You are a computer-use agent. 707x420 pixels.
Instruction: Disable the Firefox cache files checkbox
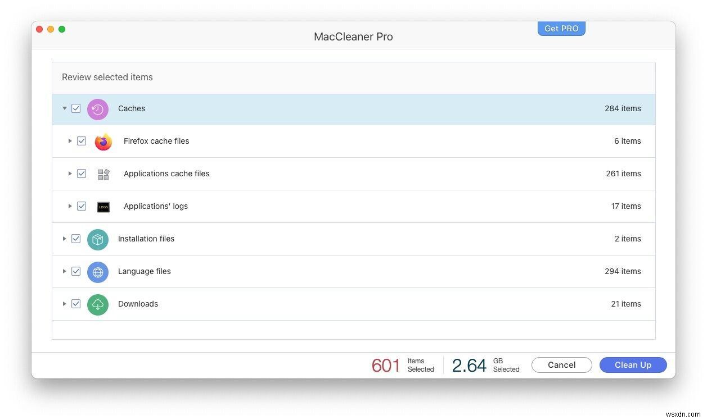click(82, 141)
